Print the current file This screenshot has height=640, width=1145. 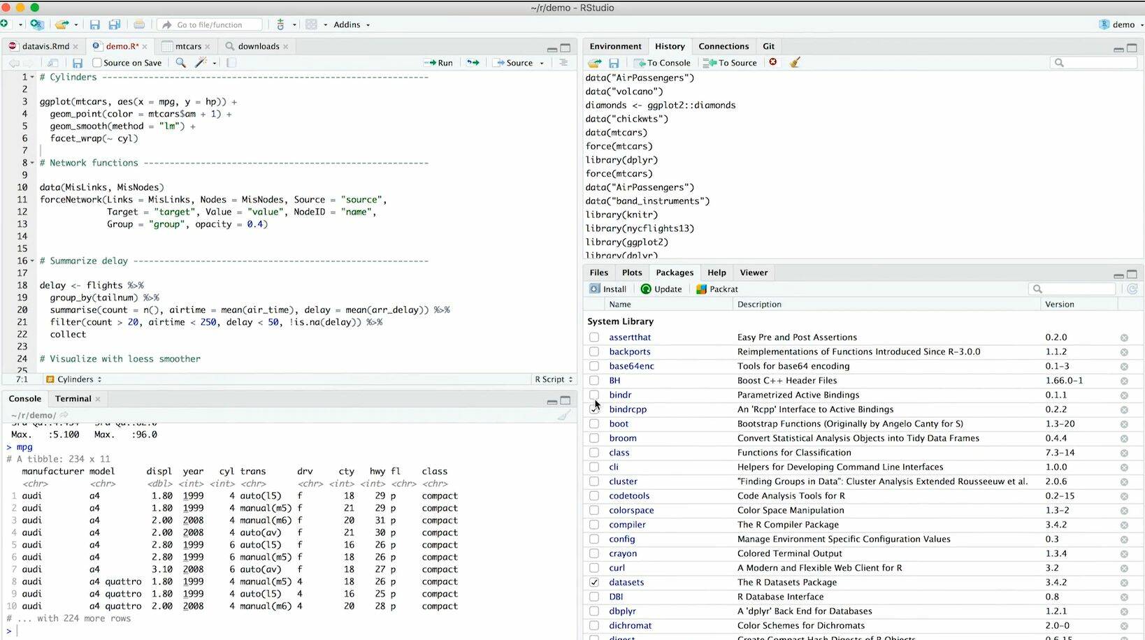pos(139,24)
